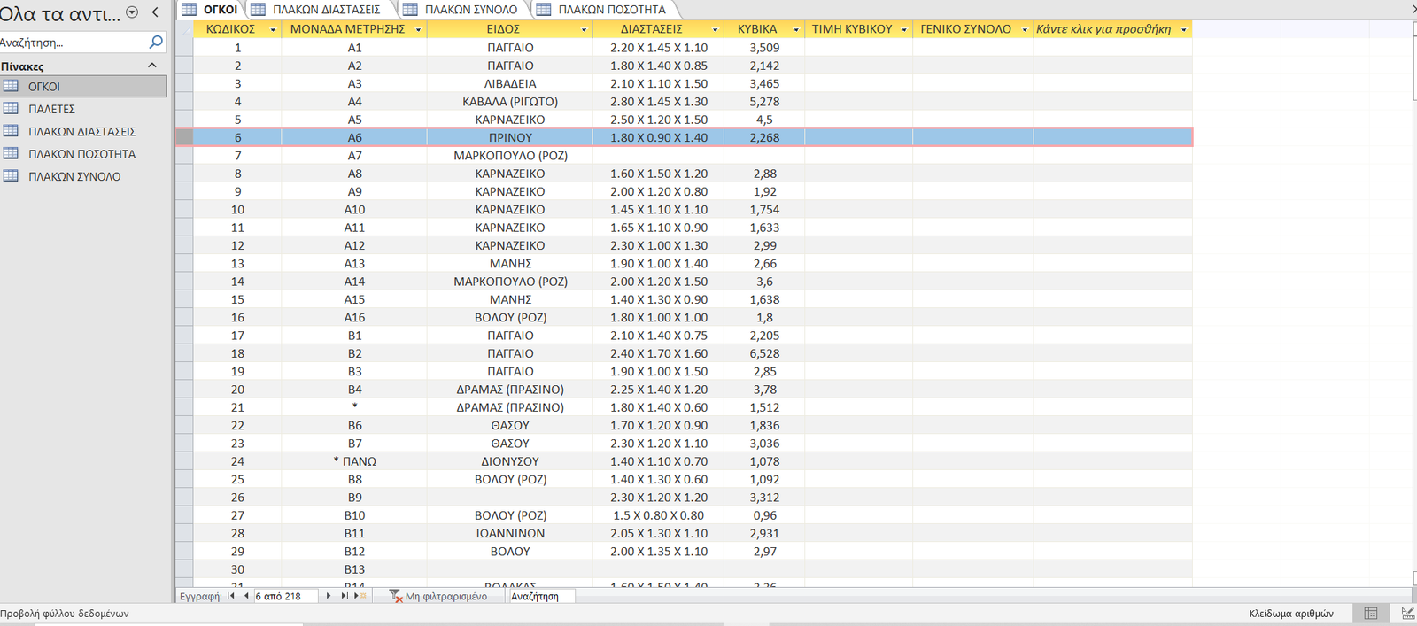This screenshot has height=626, width=1417.
Task: Switch to the ΠΛΑΚΩΝ ΔΙΑΣΤΑΣΕΙΣ tab
Action: [x=319, y=10]
